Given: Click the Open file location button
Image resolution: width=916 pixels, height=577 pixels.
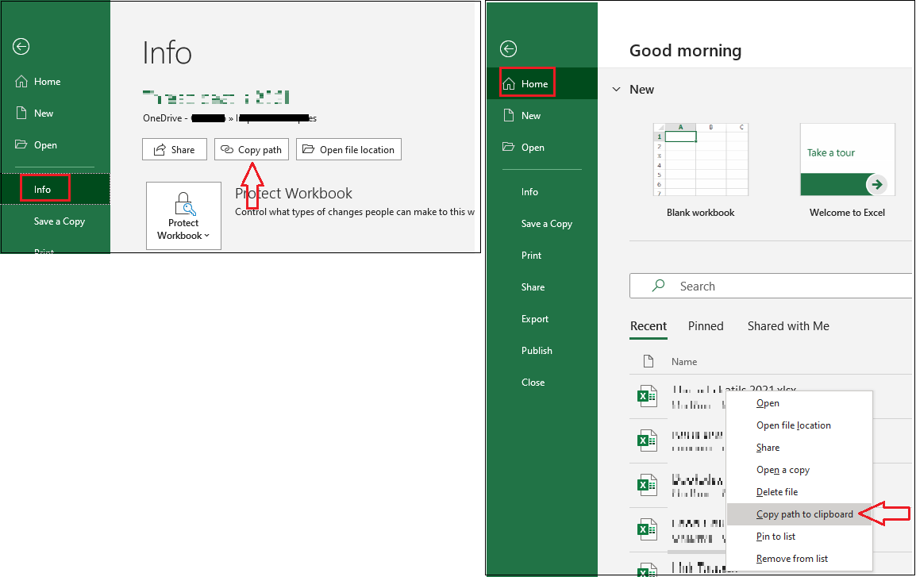Looking at the screenshot, I should point(348,149).
